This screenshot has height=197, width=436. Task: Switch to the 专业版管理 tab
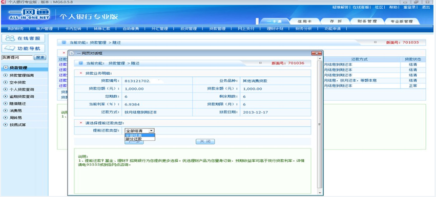(402, 21)
